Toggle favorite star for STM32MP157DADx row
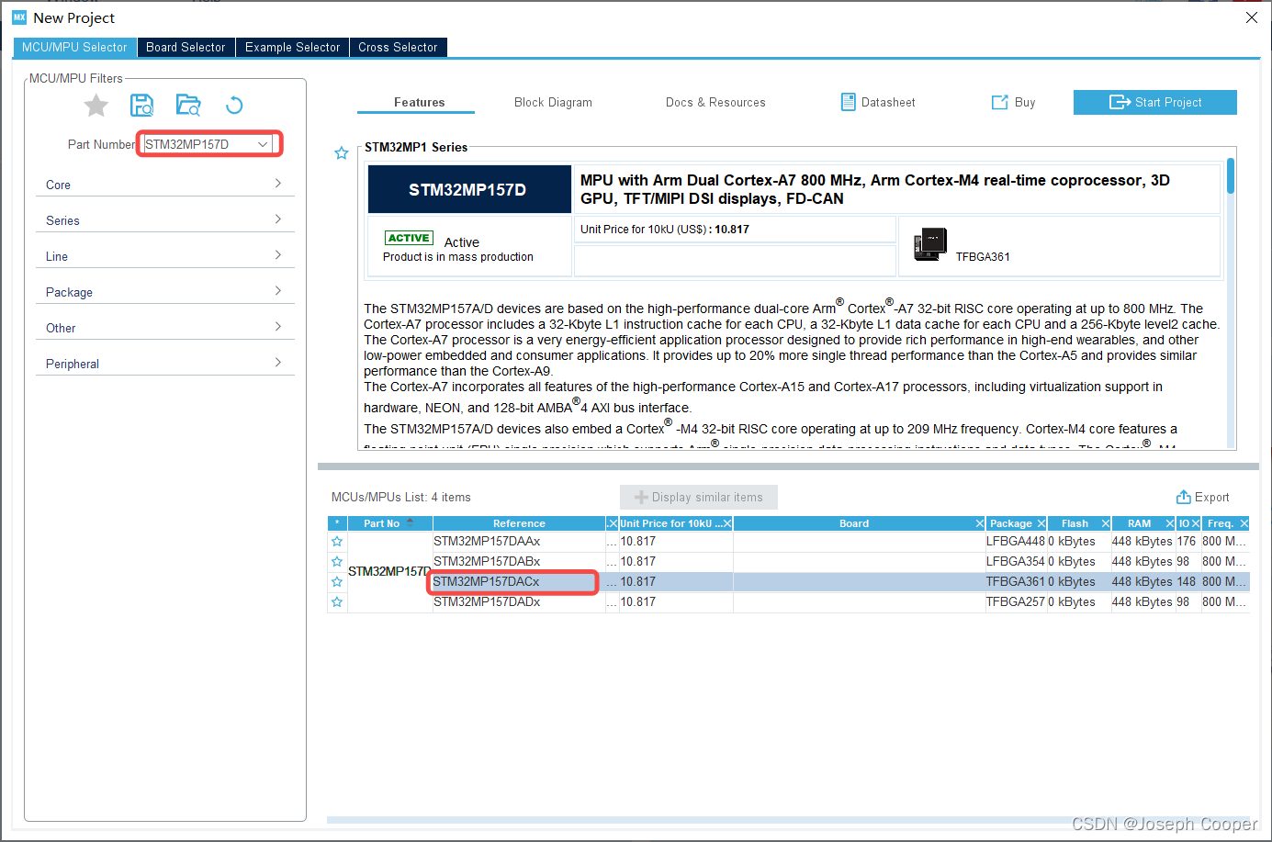Screen dimensions: 1272x842 click(x=337, y=602)
